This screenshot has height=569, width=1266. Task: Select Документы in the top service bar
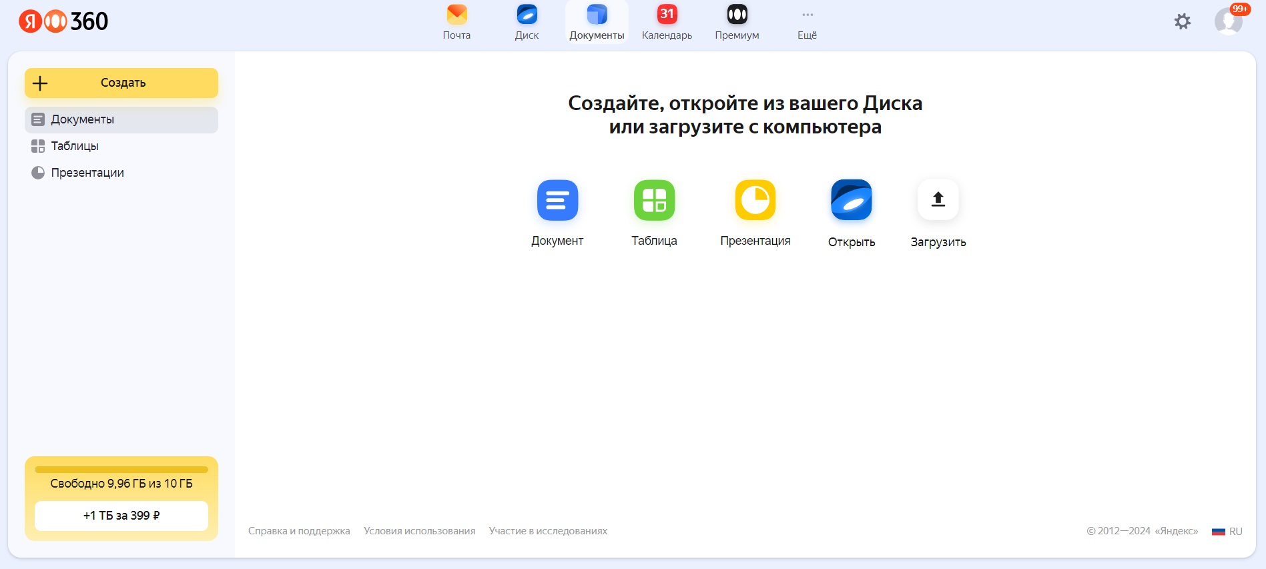(x=597, y=22)
